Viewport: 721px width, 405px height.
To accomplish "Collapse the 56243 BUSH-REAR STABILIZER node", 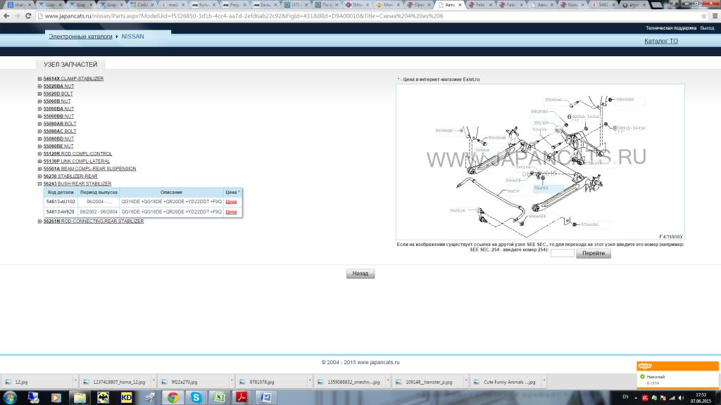I will 39,184.
